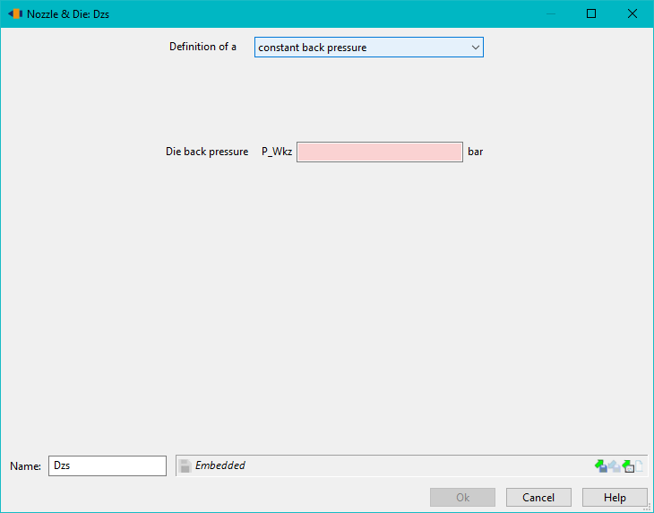
Task: Cancel the Nozzle & Die dialog
Action: [x=538, y=498]
